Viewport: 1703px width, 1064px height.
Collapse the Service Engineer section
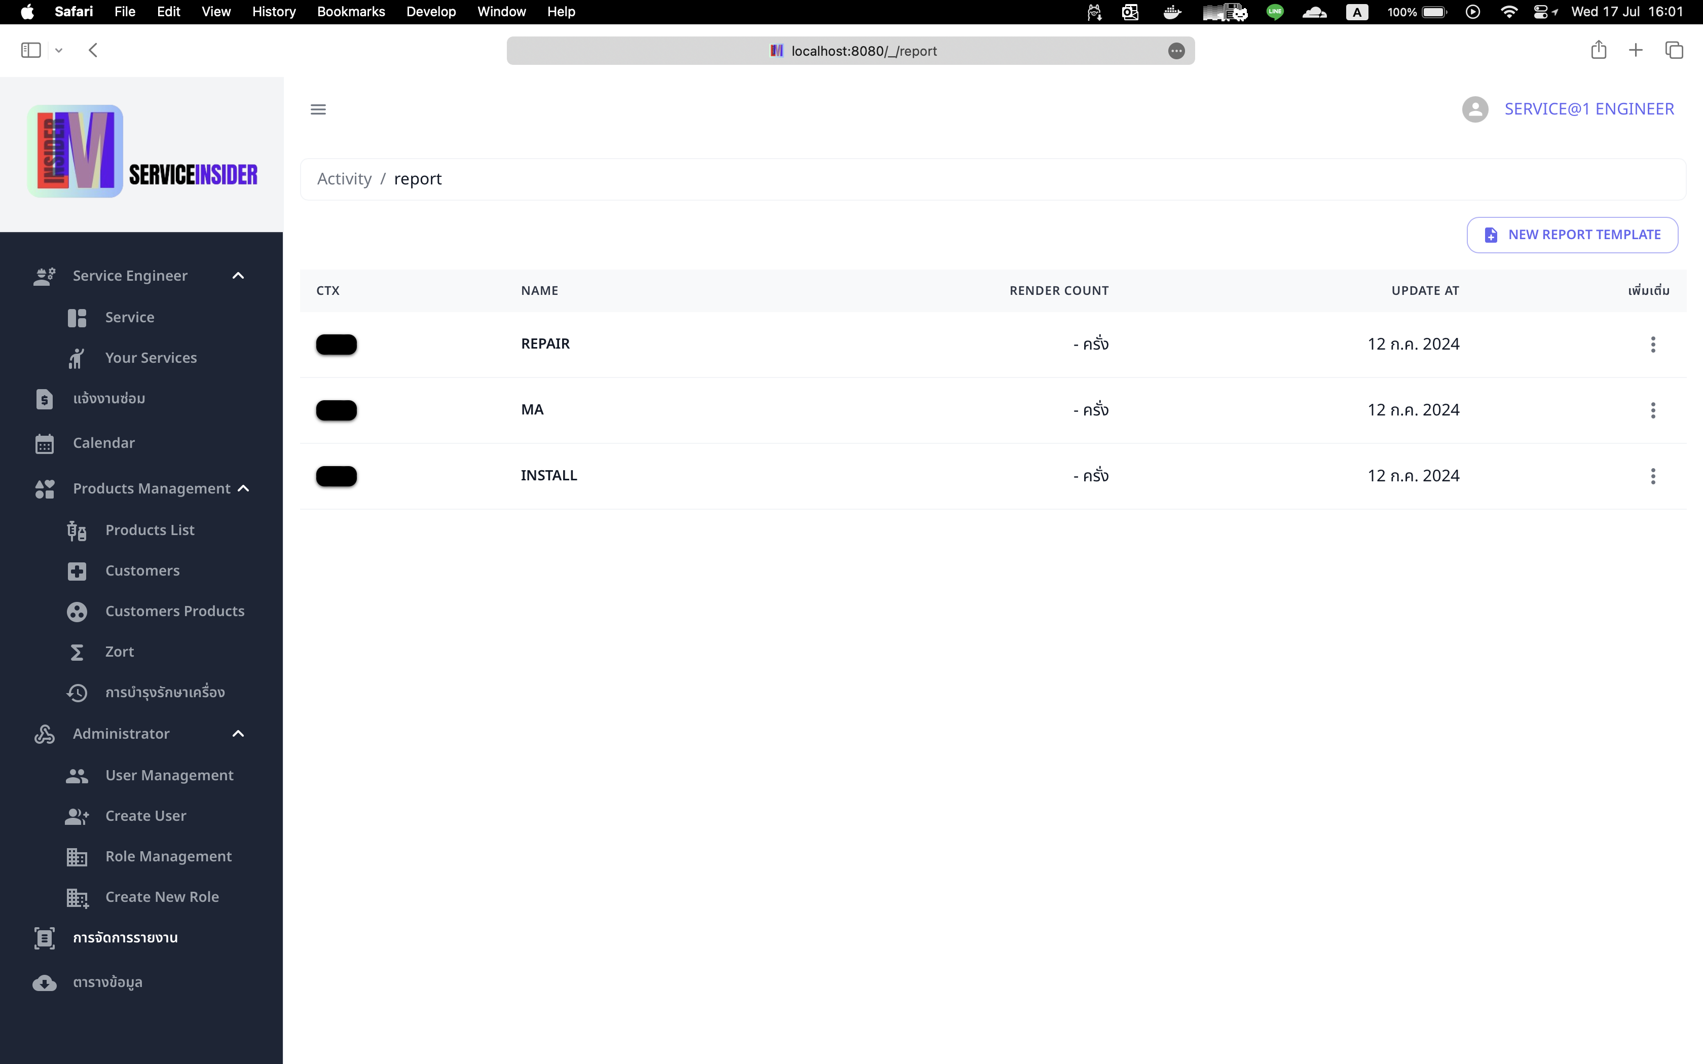click(x=237, y=275)
